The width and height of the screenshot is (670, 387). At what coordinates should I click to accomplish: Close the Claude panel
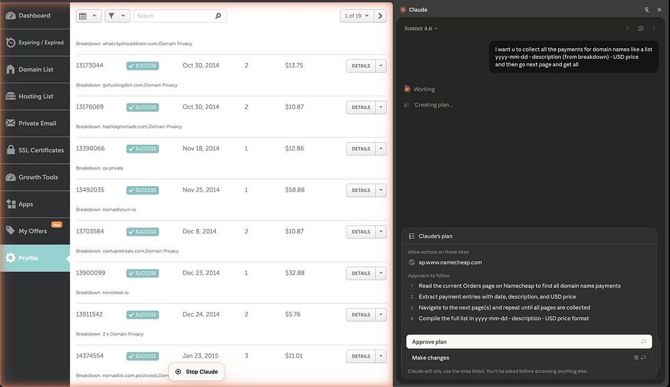click(659, 9)
